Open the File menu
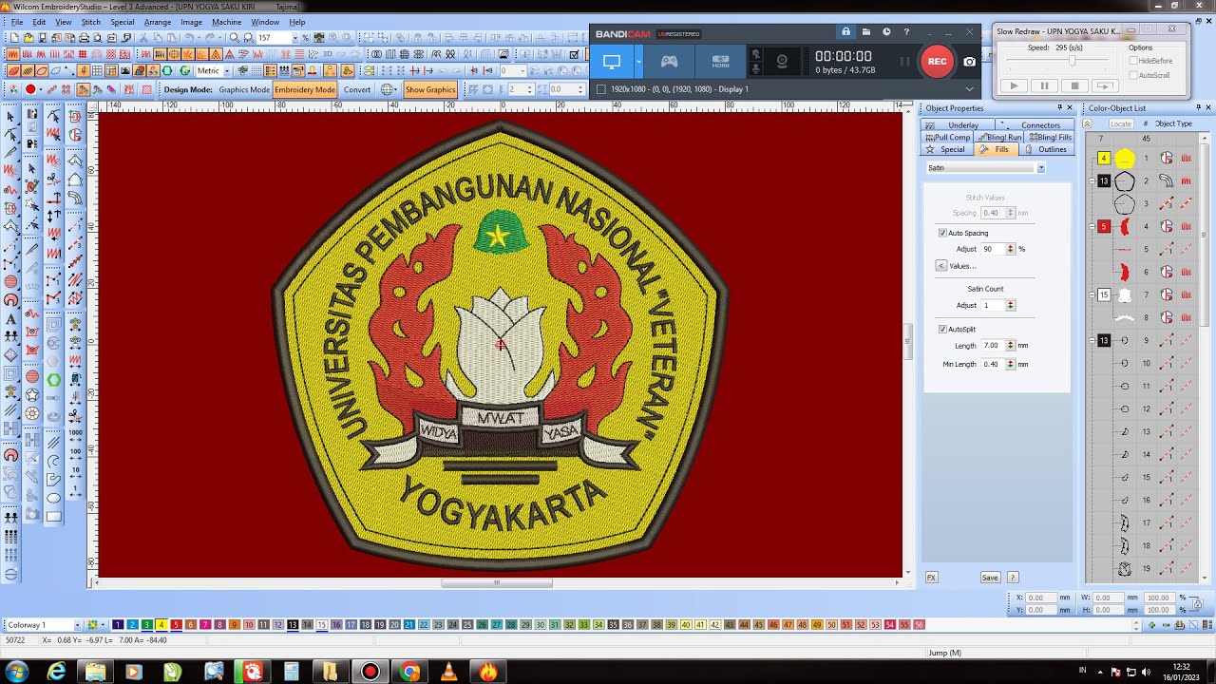1216x684 pixels. point(17,22)
